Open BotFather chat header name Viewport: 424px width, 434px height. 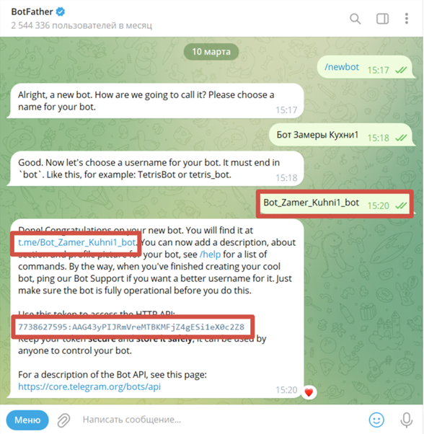[x=32, y=12]
